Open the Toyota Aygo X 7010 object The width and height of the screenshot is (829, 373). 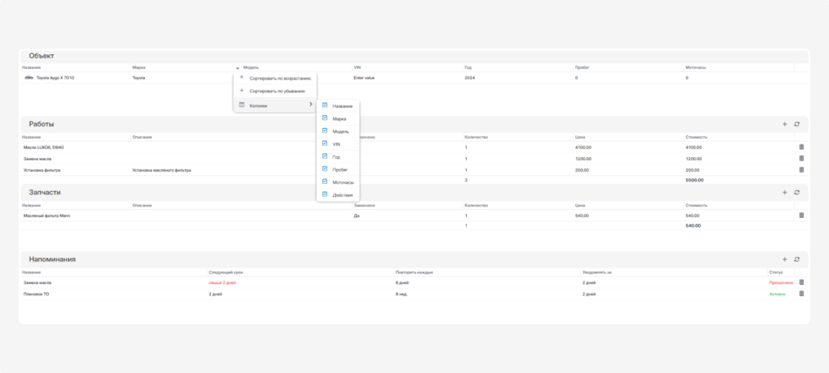tap(55, 78)
